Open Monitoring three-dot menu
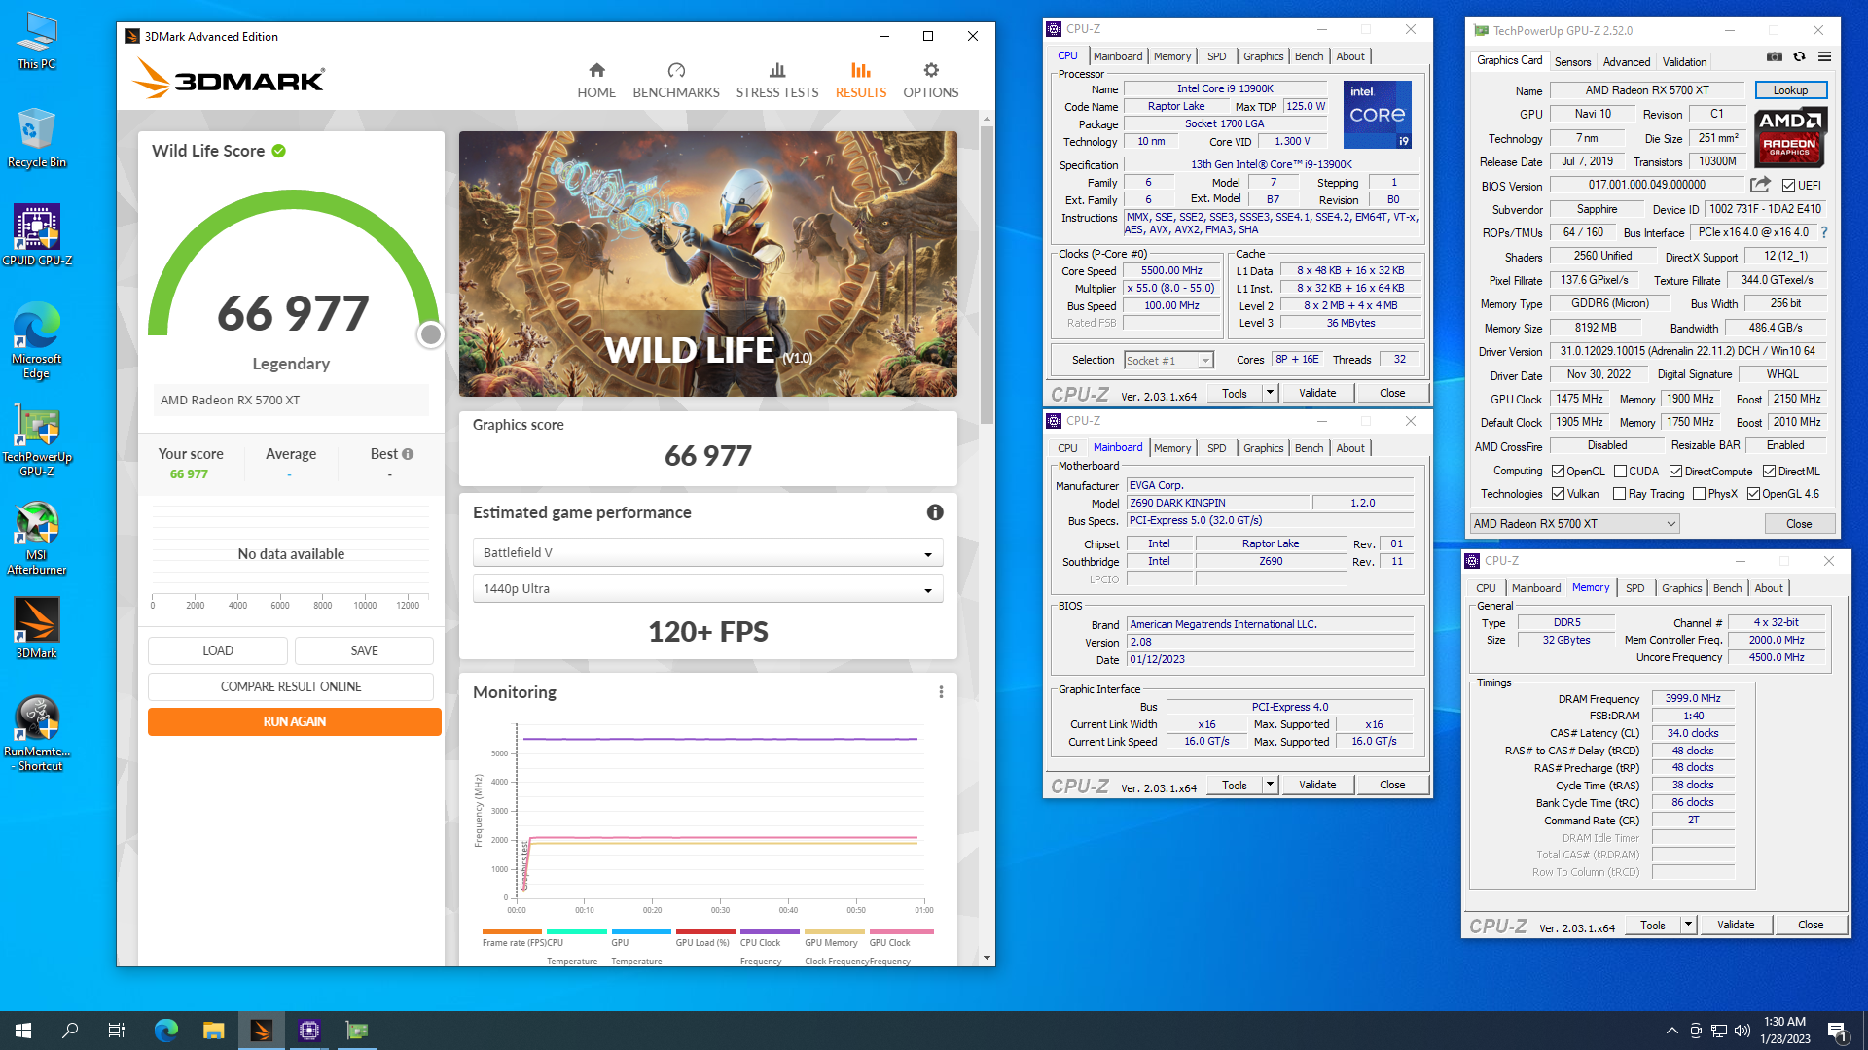The height and width of the screenshot is (1050, 1868). pos(941,692)
